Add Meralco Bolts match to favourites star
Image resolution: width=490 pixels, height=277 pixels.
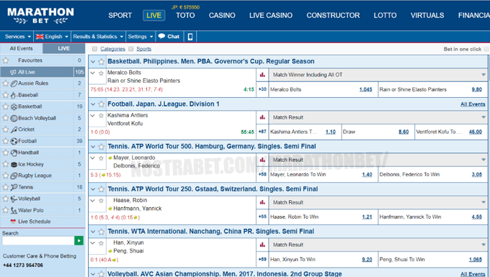pos(101,73)
